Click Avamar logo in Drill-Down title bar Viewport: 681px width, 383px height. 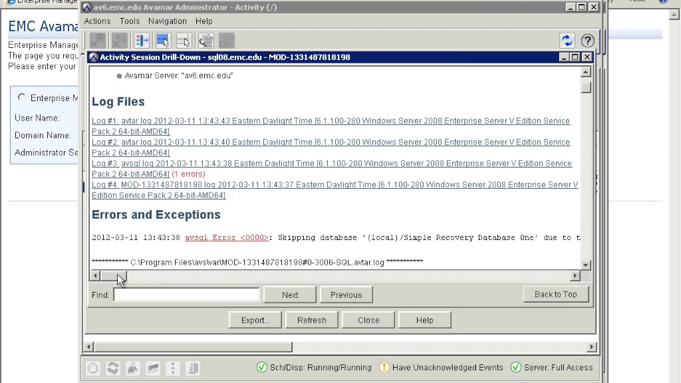tap(94, 57)
